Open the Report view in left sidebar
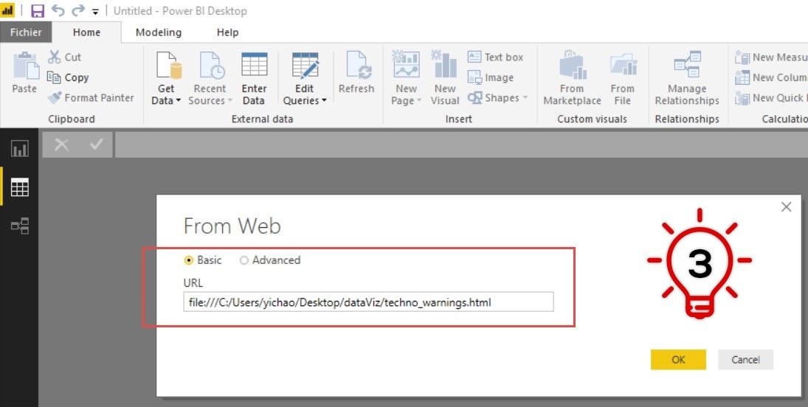This screenshot has height=407, width=808. coord(19,149)
